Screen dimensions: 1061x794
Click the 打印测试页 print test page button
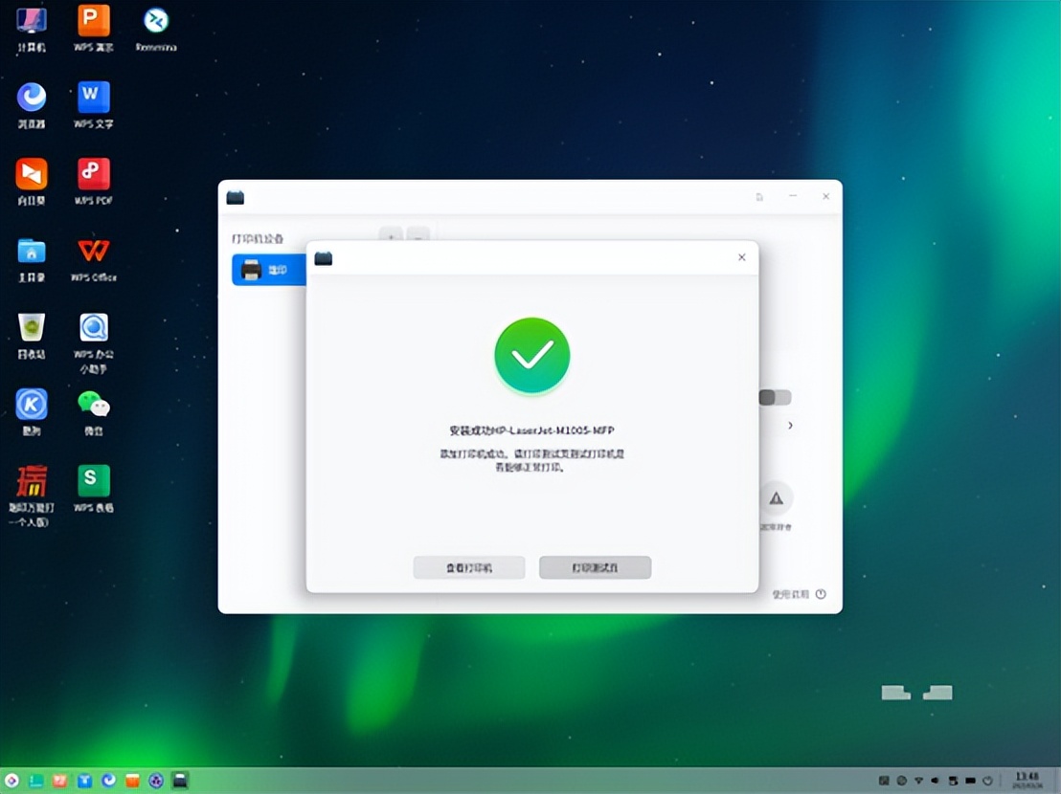point(595,567)
